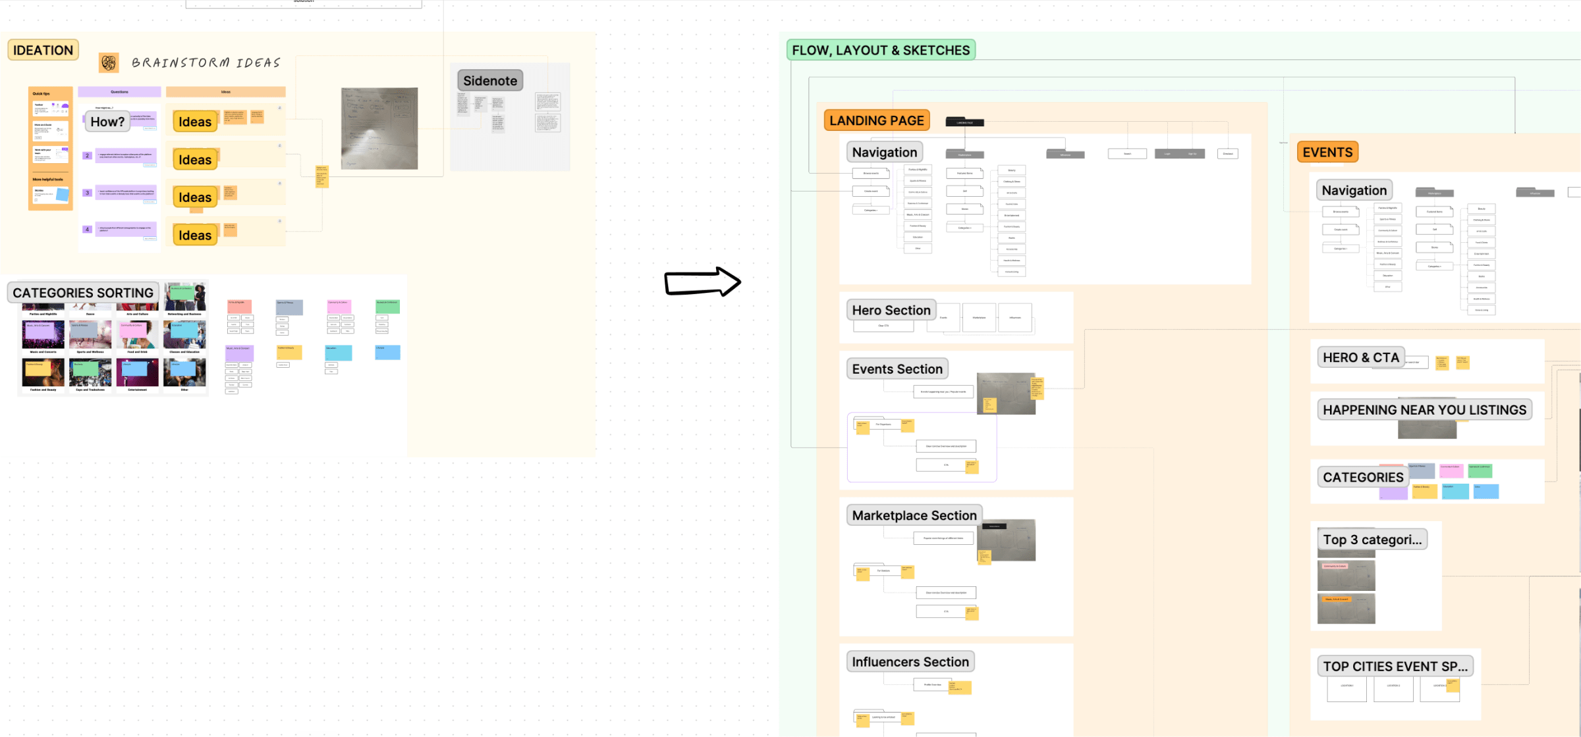Select the purple Music, Arts & Concert sticky note

point(238,354)
